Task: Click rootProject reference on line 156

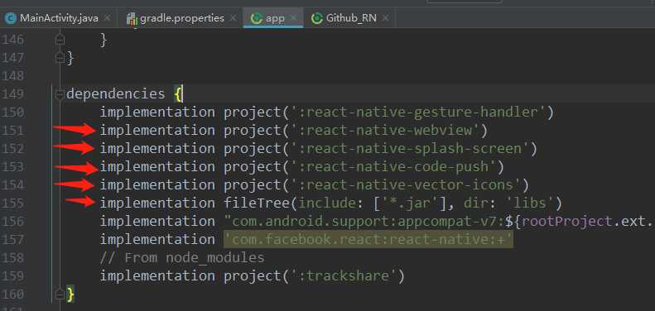Action: (567, 222)
